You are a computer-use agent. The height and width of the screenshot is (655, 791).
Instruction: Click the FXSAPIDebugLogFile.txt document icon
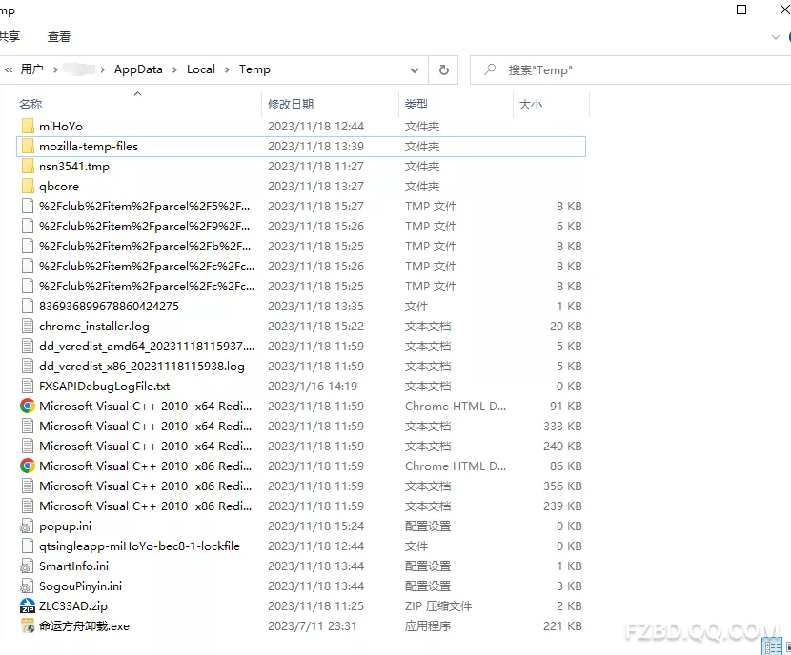click(28, 386)
